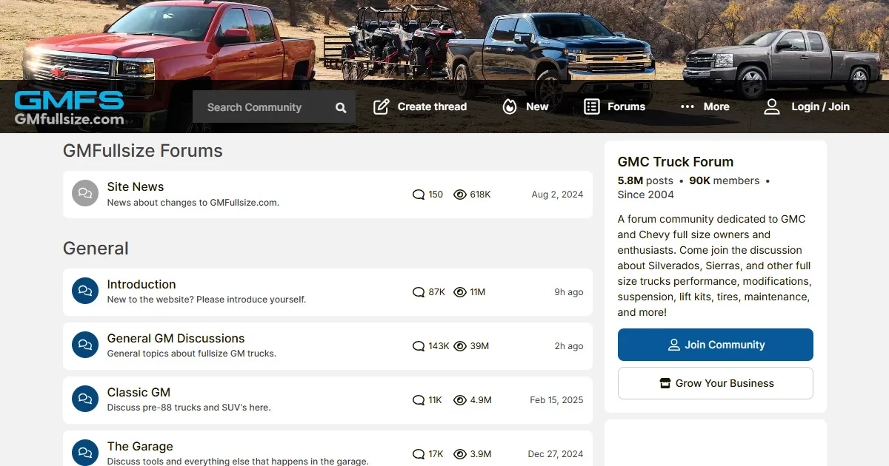The image size is (889, 466).
Task: Open Create thread from the header
Action: pyautogui.click(x=420, y=107)
